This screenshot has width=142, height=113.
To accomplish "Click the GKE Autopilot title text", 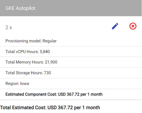I will (x=20, y=8).
